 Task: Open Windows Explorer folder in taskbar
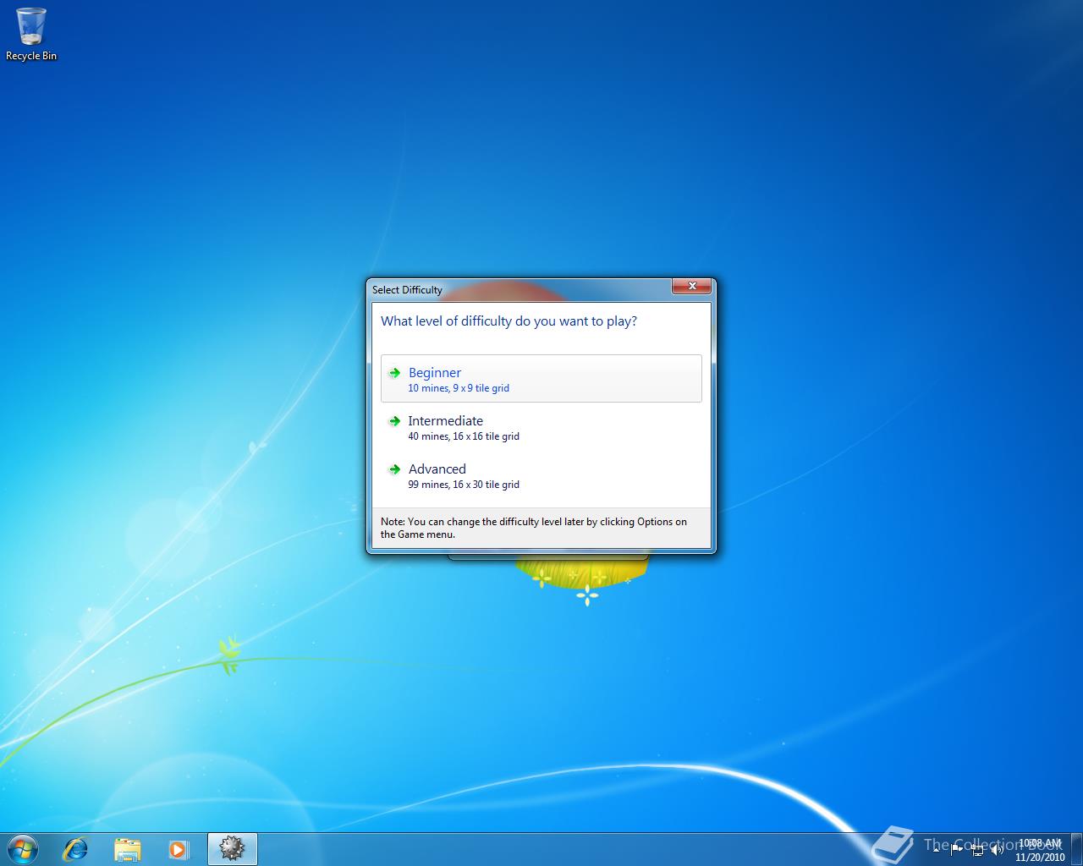click(128, 848)
